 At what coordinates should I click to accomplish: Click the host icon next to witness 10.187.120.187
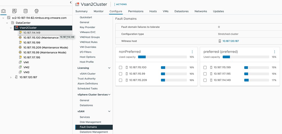(x=220, y=41)
